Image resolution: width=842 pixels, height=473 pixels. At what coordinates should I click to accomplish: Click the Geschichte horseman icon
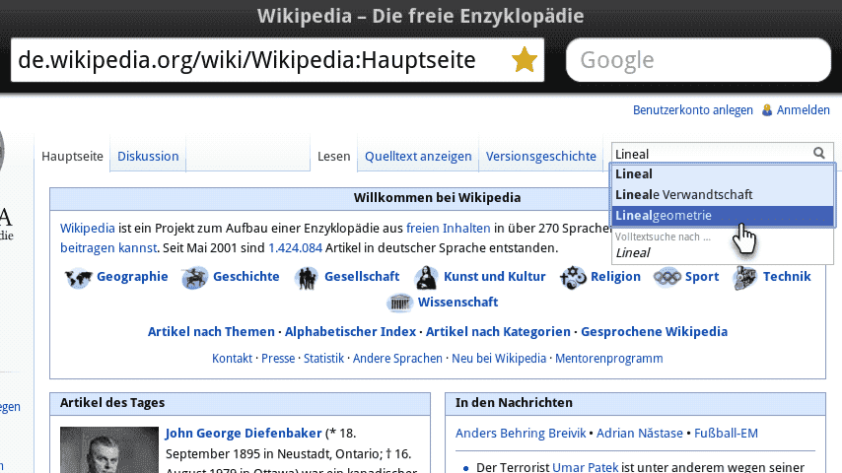tap(194, 278)
